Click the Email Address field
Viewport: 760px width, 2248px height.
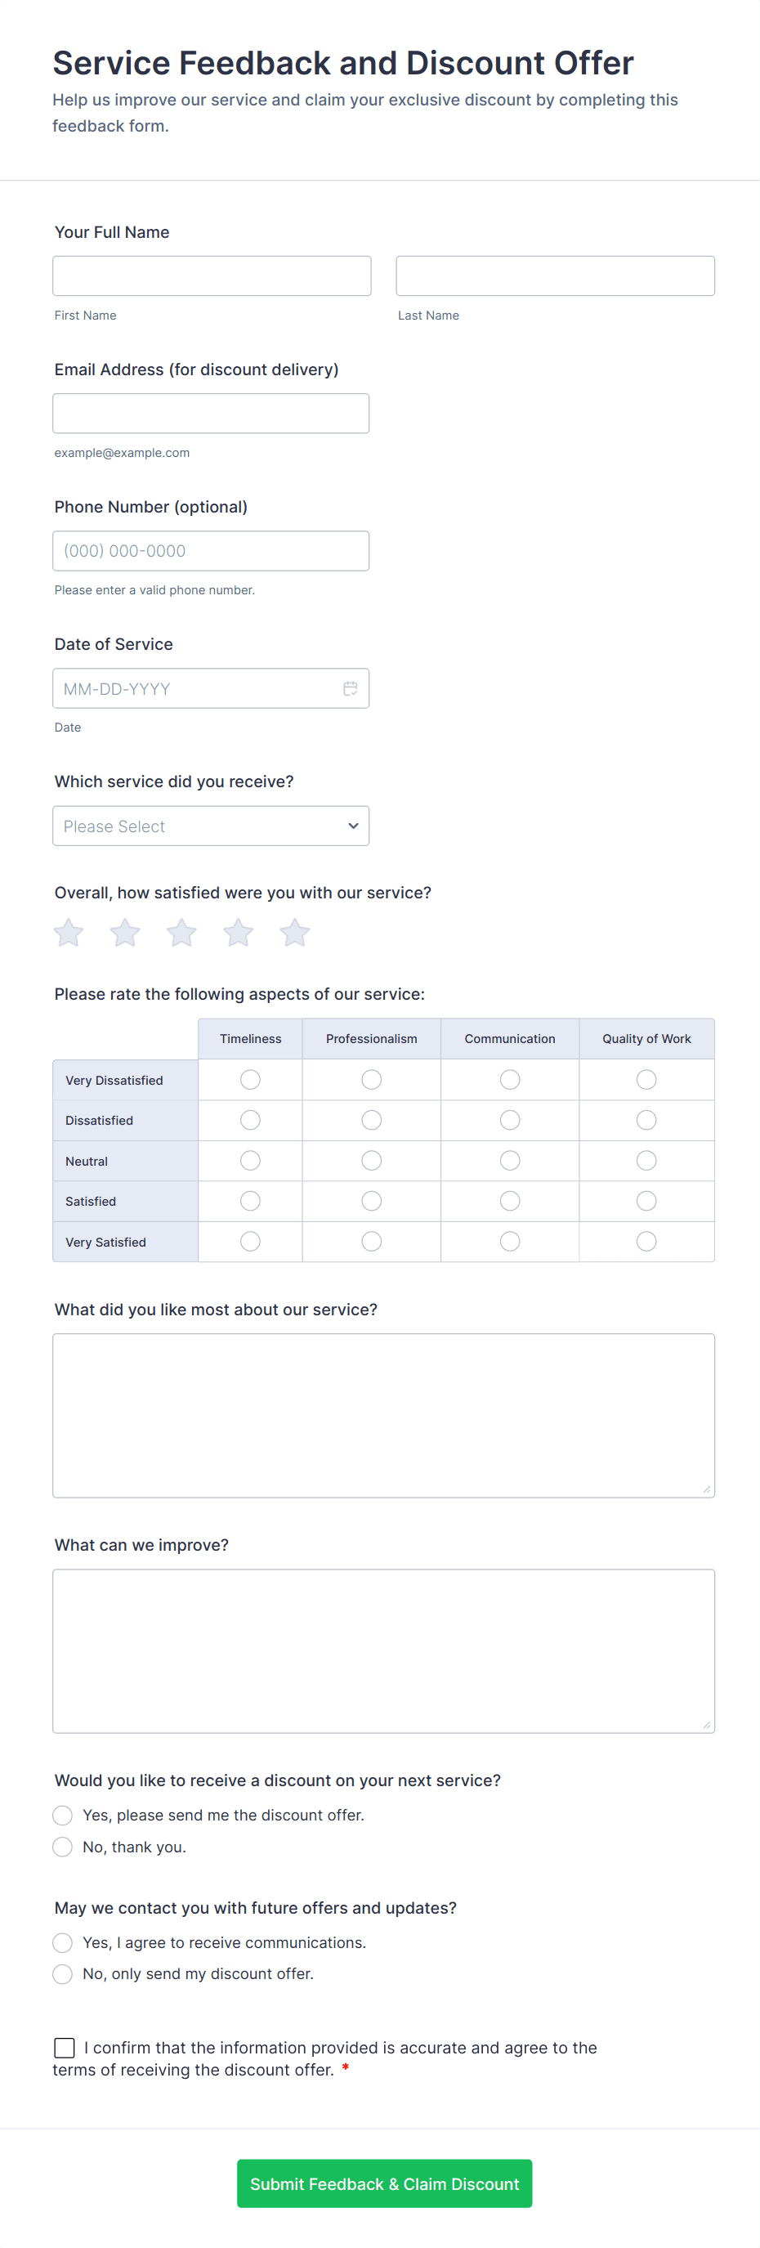pos(210,414)
